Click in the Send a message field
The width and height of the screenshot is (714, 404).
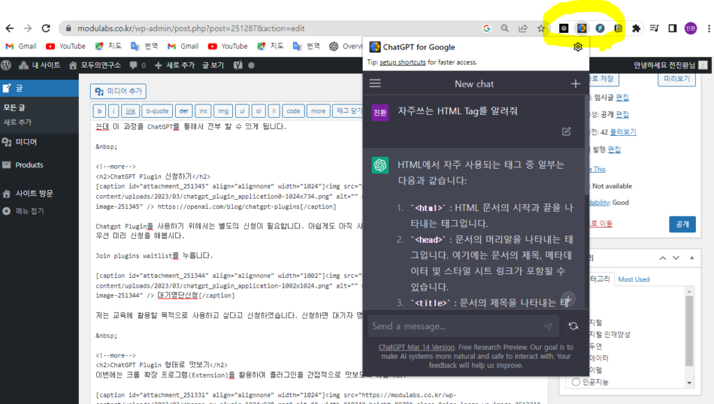463,326
